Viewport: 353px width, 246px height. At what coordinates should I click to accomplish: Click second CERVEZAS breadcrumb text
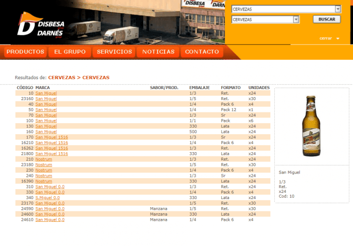click(x=96, y=77)
